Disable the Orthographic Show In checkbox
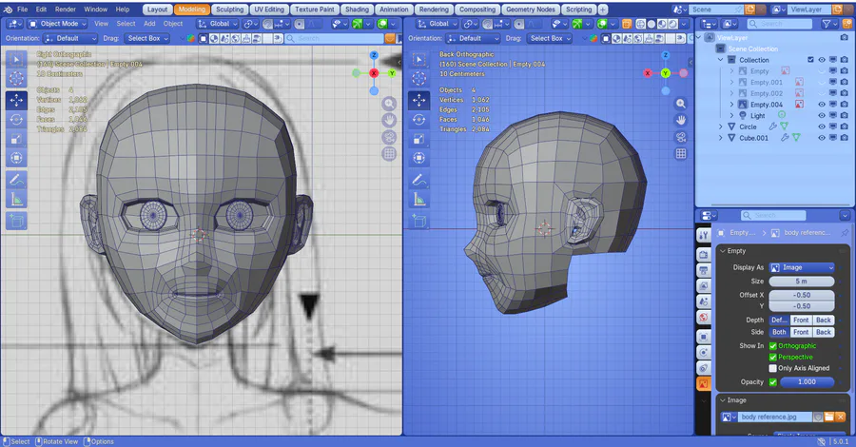 pyautogui.click(x=773, y=346)
